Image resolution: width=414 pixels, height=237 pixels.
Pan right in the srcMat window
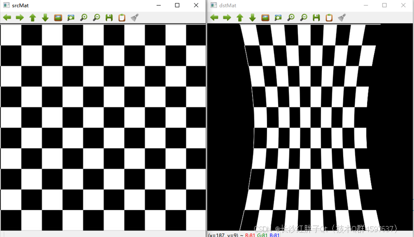point(20,17)
